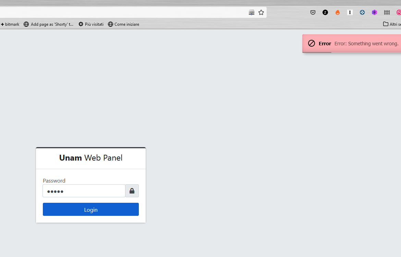Click the 'bitmark' bookmarklet link
The width and height of the screenshot is (401, 257).
coord(10,24)
